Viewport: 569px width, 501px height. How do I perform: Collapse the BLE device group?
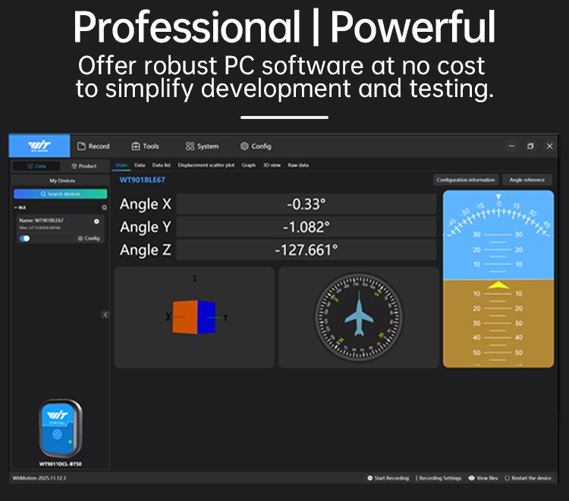pyautogui.click(x=16, y=207)
